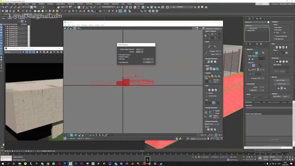295x166 pixels.
Task: Click Quick Peel icon in Peel rollout
Action: [209, 90]
